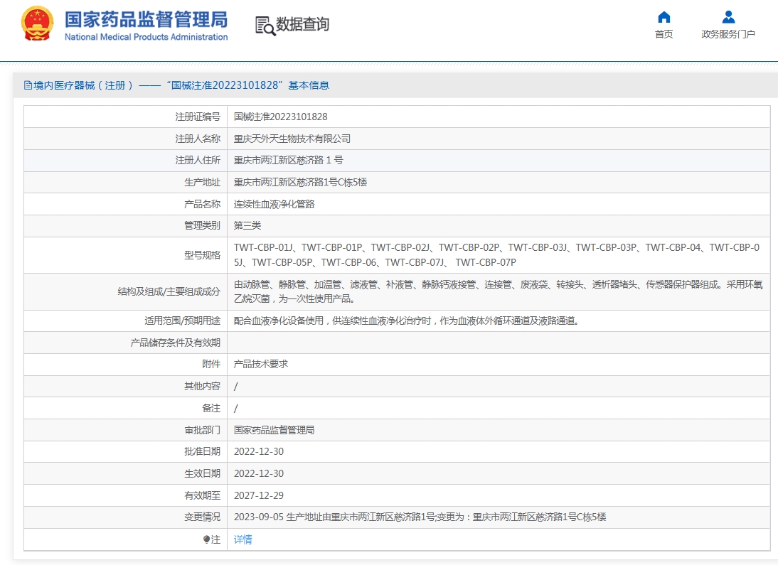Open 政务服务门户 user icon
Viewport: 778px width, 565px height.
728,17
